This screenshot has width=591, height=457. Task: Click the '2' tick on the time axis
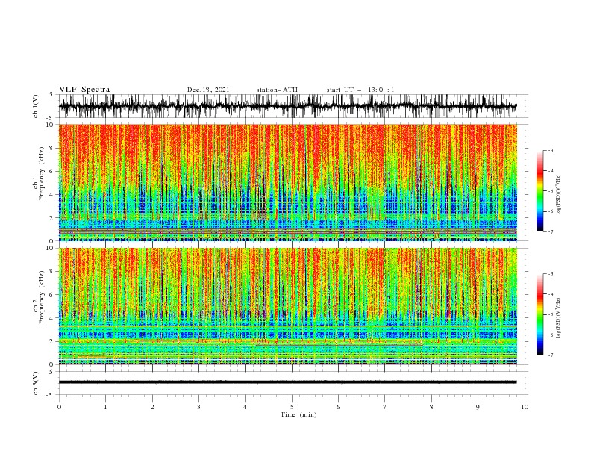coord(152,407)
